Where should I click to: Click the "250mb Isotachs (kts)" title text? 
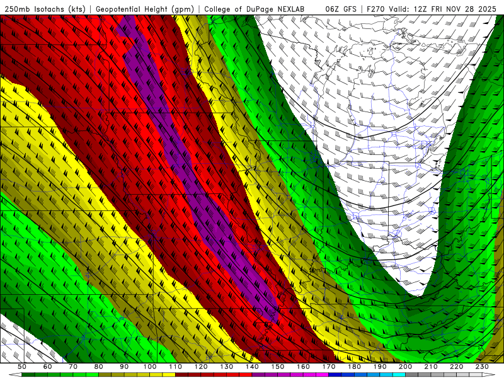45,9
